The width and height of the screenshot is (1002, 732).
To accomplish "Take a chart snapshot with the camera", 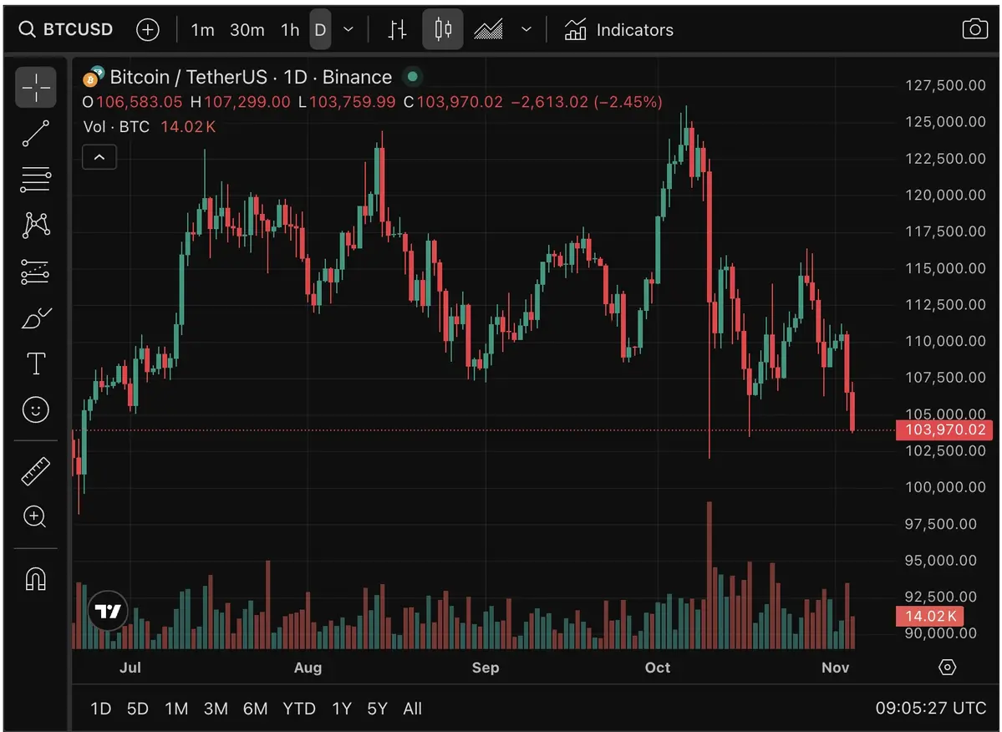I will [974, 28].
